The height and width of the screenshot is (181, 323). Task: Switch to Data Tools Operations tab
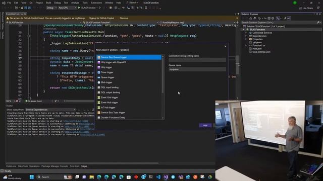[28, 166]
